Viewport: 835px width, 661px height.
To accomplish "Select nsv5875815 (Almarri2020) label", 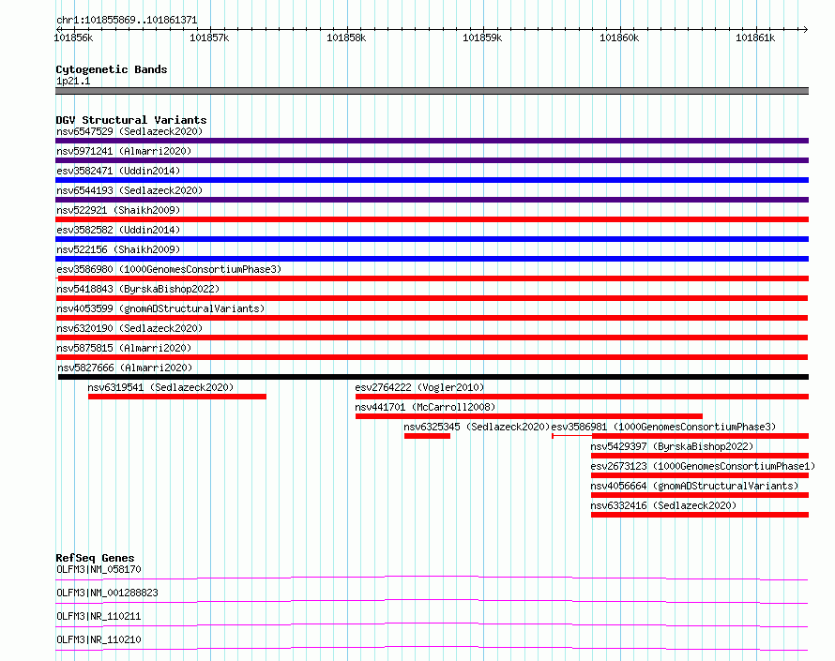I will [124, 348].
